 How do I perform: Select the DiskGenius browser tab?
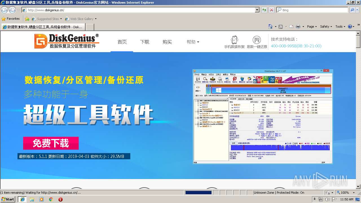click(43, 27)
